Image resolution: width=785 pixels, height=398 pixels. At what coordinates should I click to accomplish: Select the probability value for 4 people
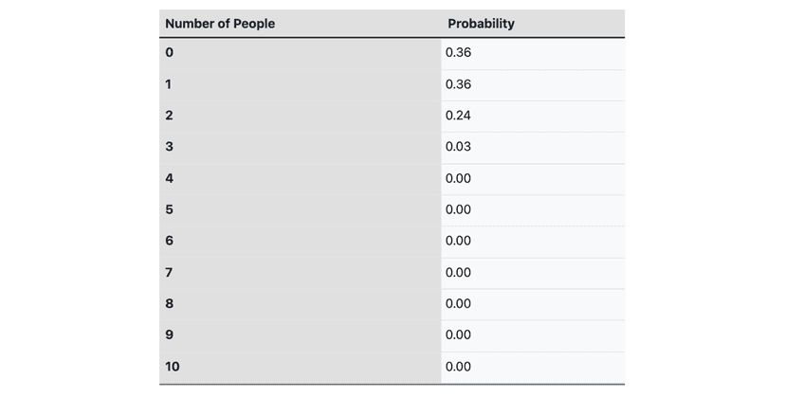(x=458, y=178)
